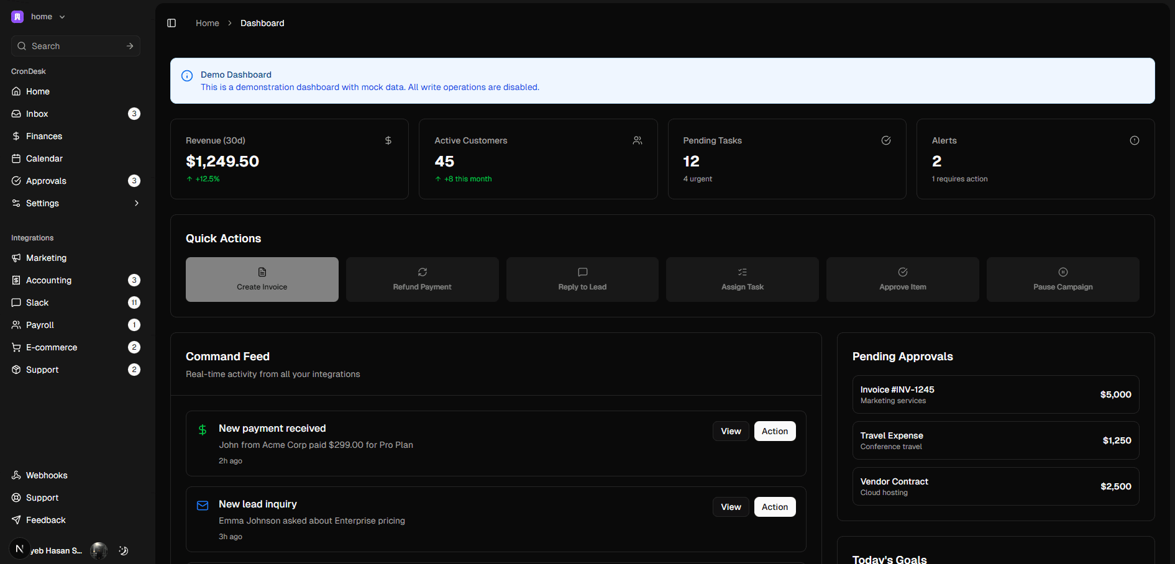Click Action on the New payment received entry
The image size is (1175, 564).
774,430
